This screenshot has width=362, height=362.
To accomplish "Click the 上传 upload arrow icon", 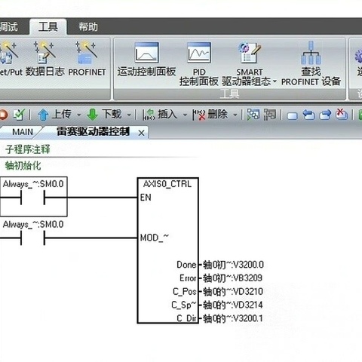I will tap(43, 115).
